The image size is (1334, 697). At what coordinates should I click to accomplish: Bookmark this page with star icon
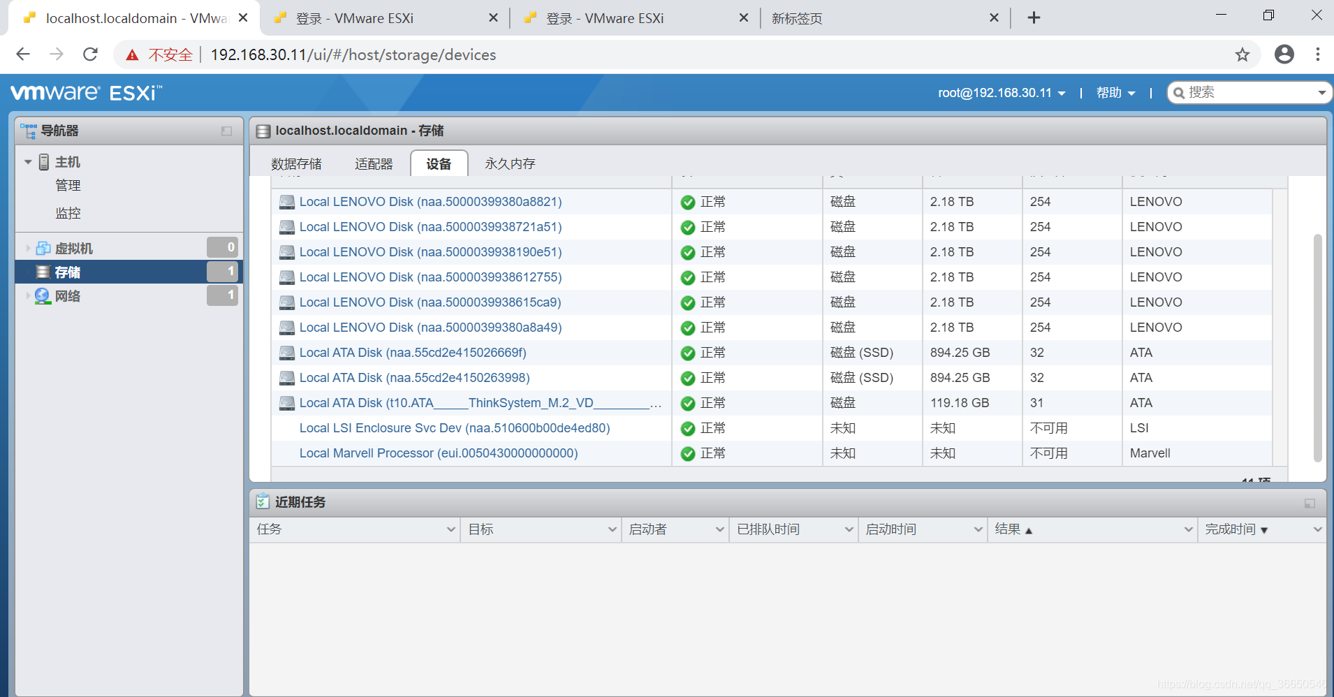[1242, 54]
